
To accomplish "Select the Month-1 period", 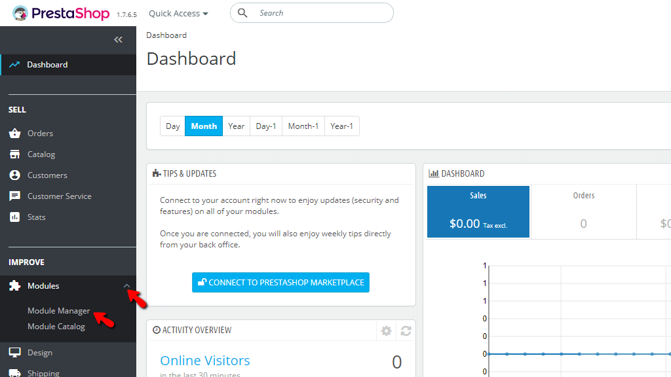I will 303,126.
